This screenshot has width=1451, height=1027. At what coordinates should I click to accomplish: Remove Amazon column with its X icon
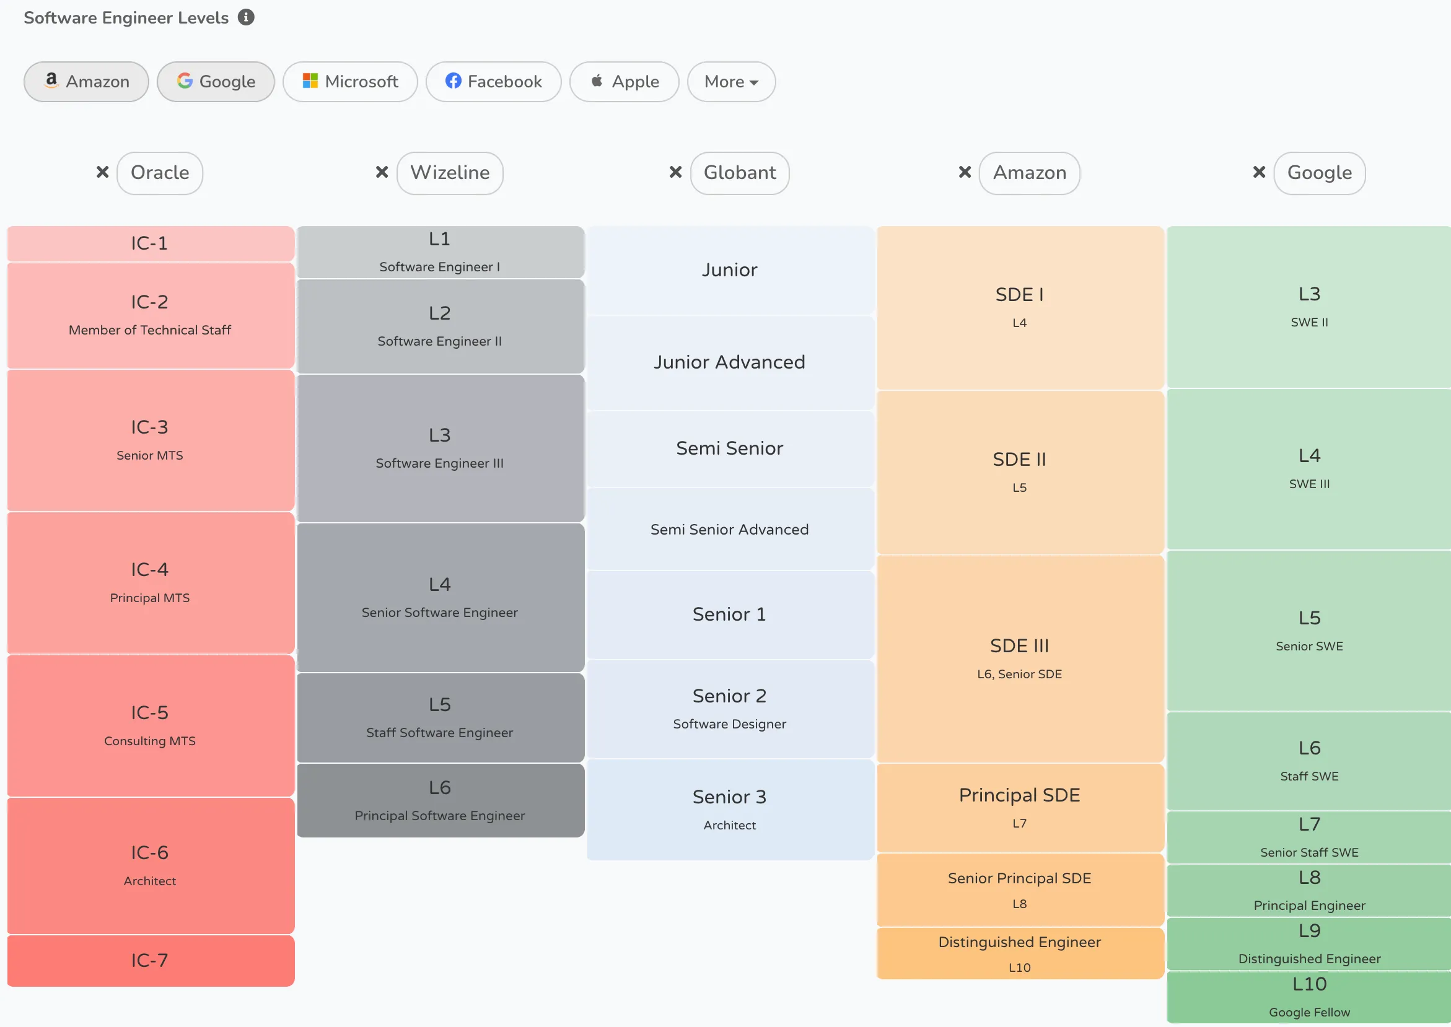965,172
